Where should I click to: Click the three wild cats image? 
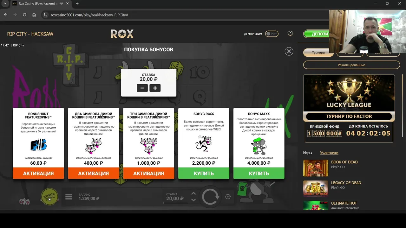tap(148, 146)
